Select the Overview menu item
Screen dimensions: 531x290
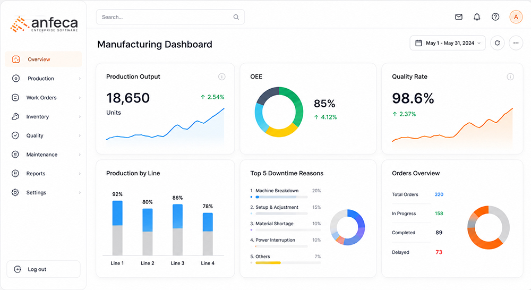(x=44, y=59)
